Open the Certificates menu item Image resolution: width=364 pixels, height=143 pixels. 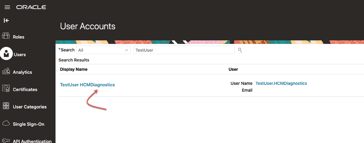point(25,89)
